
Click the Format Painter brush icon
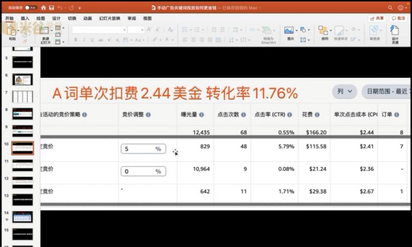pyautogui.click(x=24, y=41)
